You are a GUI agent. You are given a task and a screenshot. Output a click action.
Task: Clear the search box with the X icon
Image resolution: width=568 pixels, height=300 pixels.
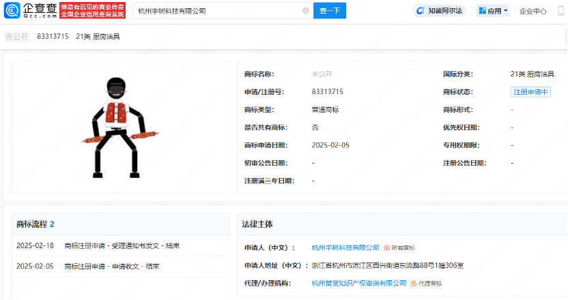pos(305,11)
